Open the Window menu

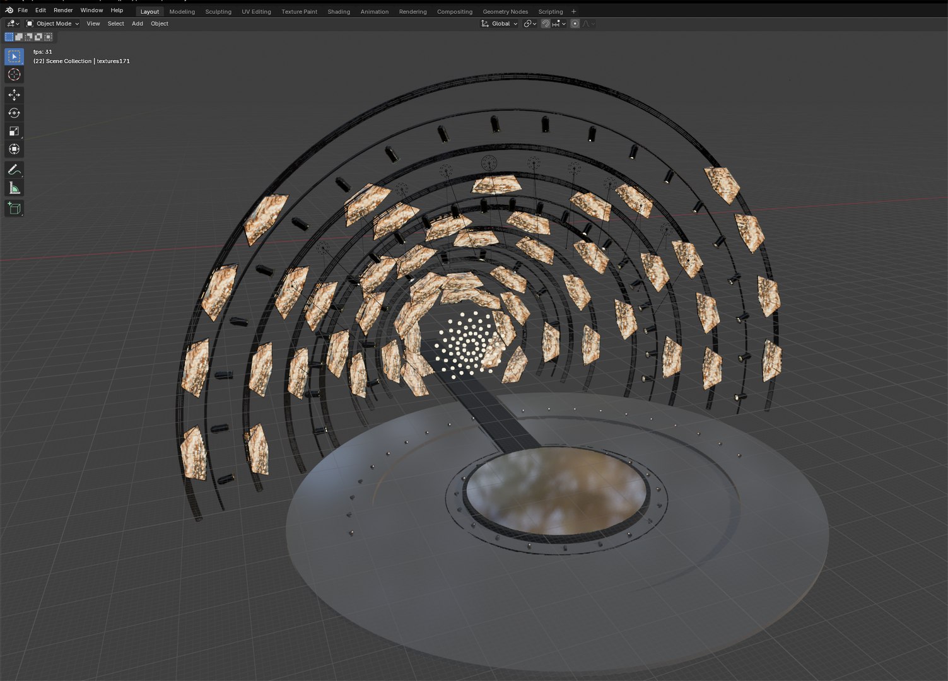click(91, 10)
